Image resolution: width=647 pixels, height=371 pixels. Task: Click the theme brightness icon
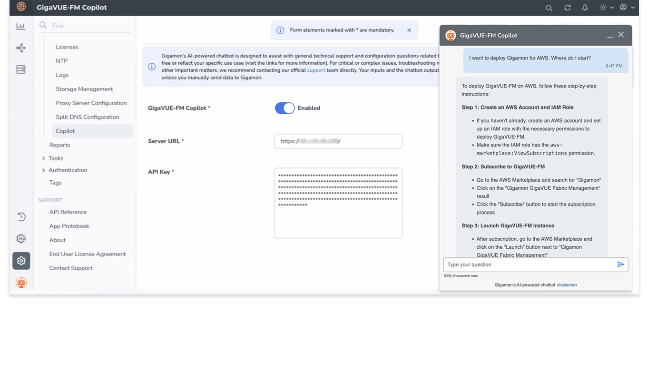[602, 8]
